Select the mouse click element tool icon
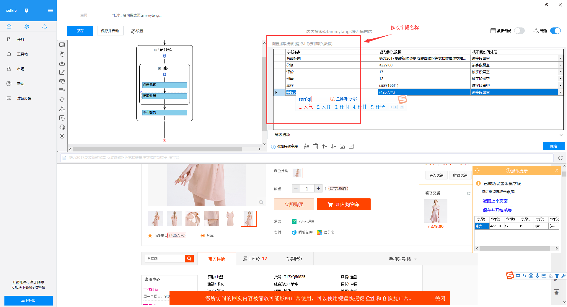567x307 pixels. point(62,54)
